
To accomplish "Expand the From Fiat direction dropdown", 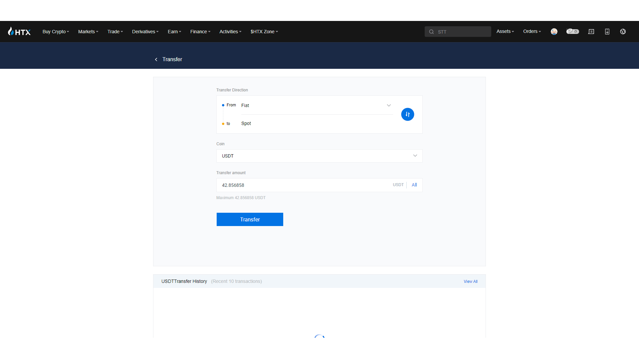I will (388, 105).
